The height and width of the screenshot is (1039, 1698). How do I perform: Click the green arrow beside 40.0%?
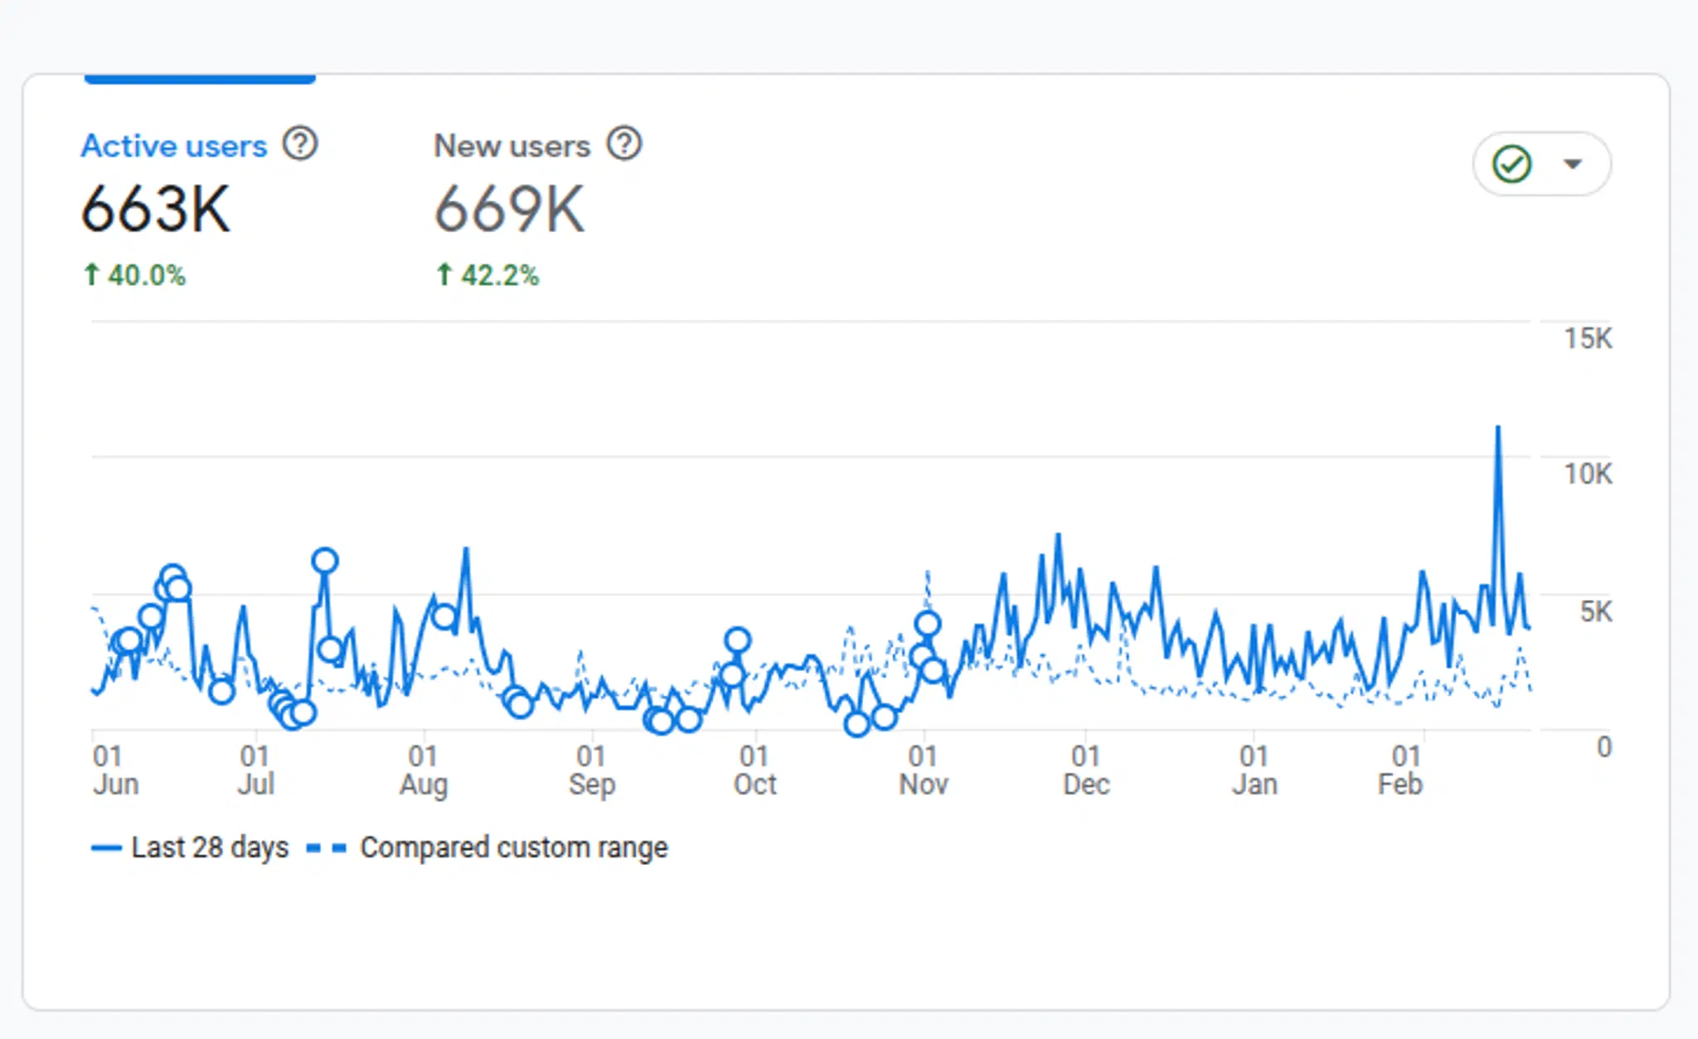coord(91,274)
